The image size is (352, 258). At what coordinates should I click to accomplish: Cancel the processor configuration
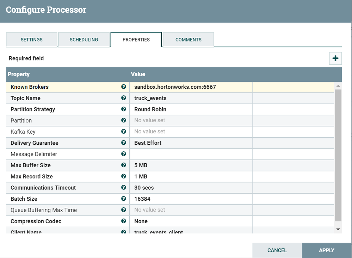pyautogui.click(x=277, y=250)
